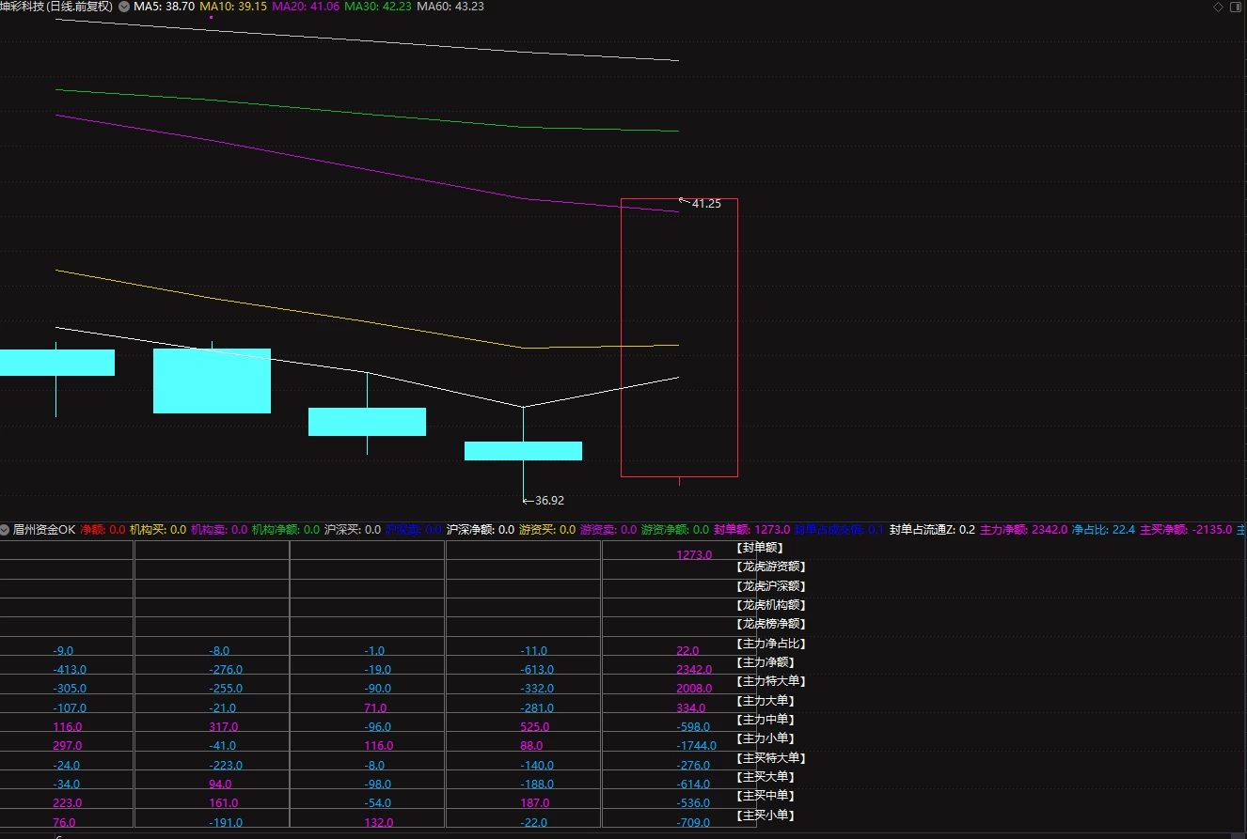
Task: Click the 坤彩科技(日线,前复权) chart title
Action: pos(56,7)
